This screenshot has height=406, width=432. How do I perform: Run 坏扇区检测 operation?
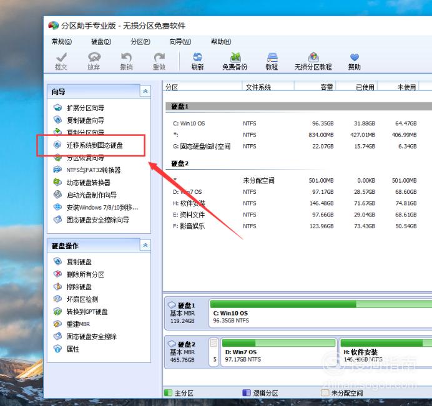(76, 299)
